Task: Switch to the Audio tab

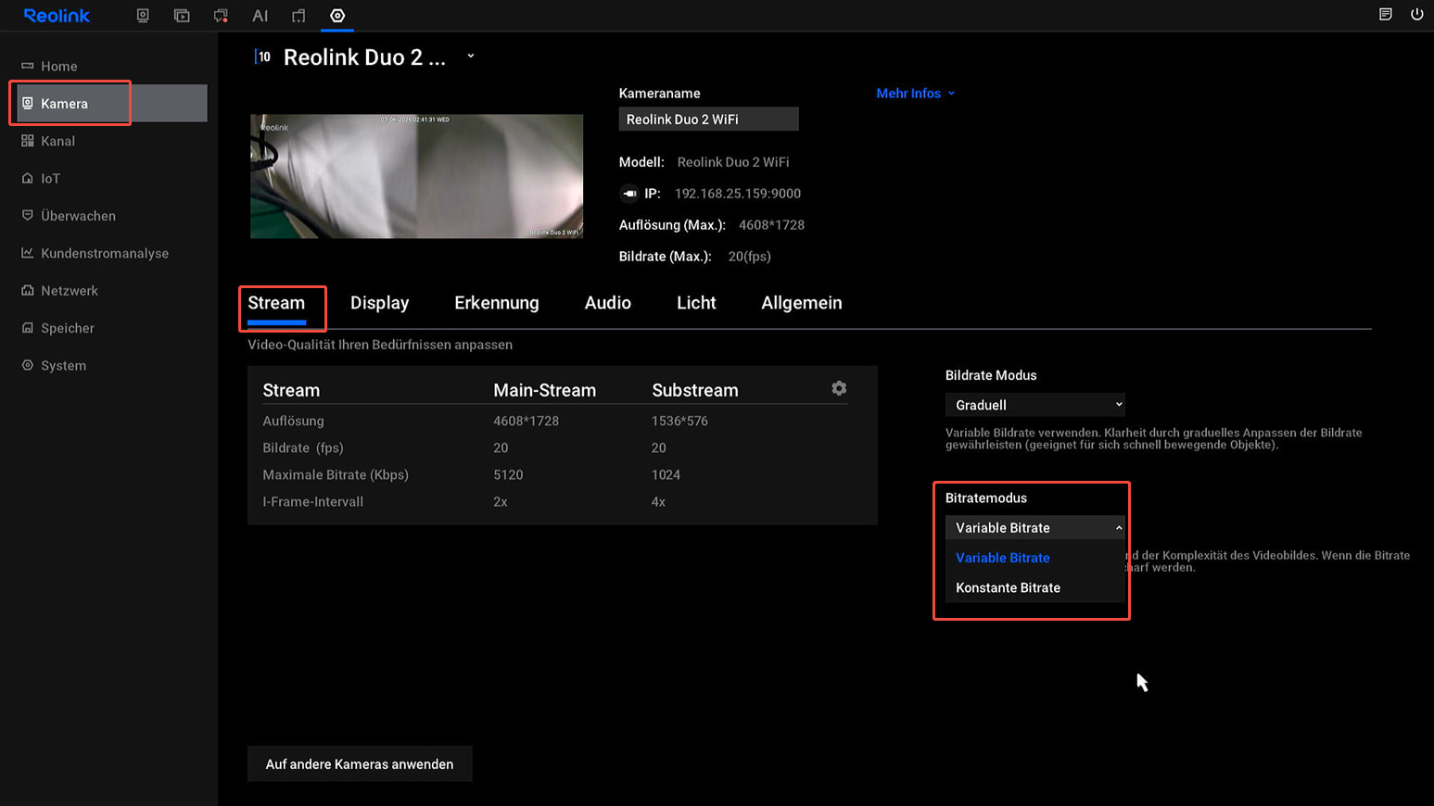Action: [x=608, y=303]
